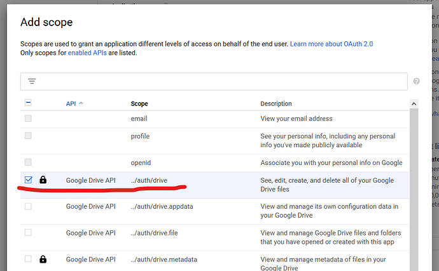Screen dimensions: 439x271
Task: Click Google Drive API label in drive.appdata row
Action: click(x=91, y=206)
